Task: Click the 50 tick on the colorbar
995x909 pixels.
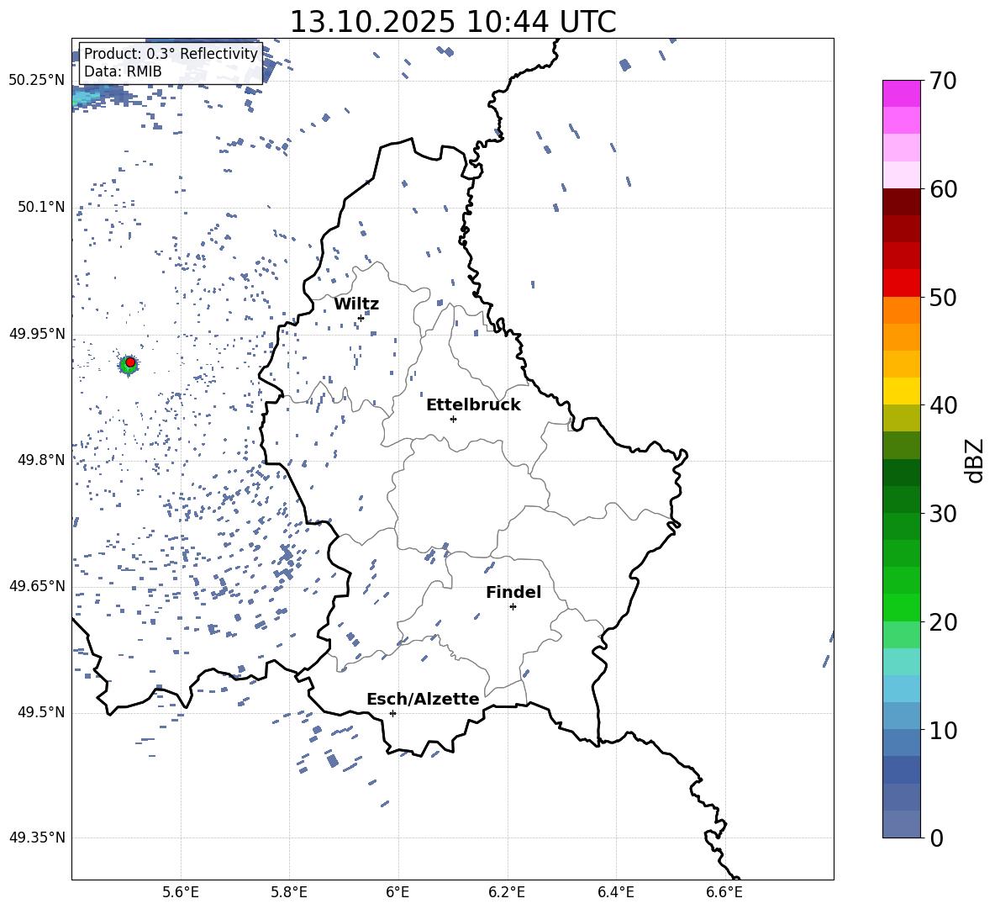Action: tap(944, 297)
